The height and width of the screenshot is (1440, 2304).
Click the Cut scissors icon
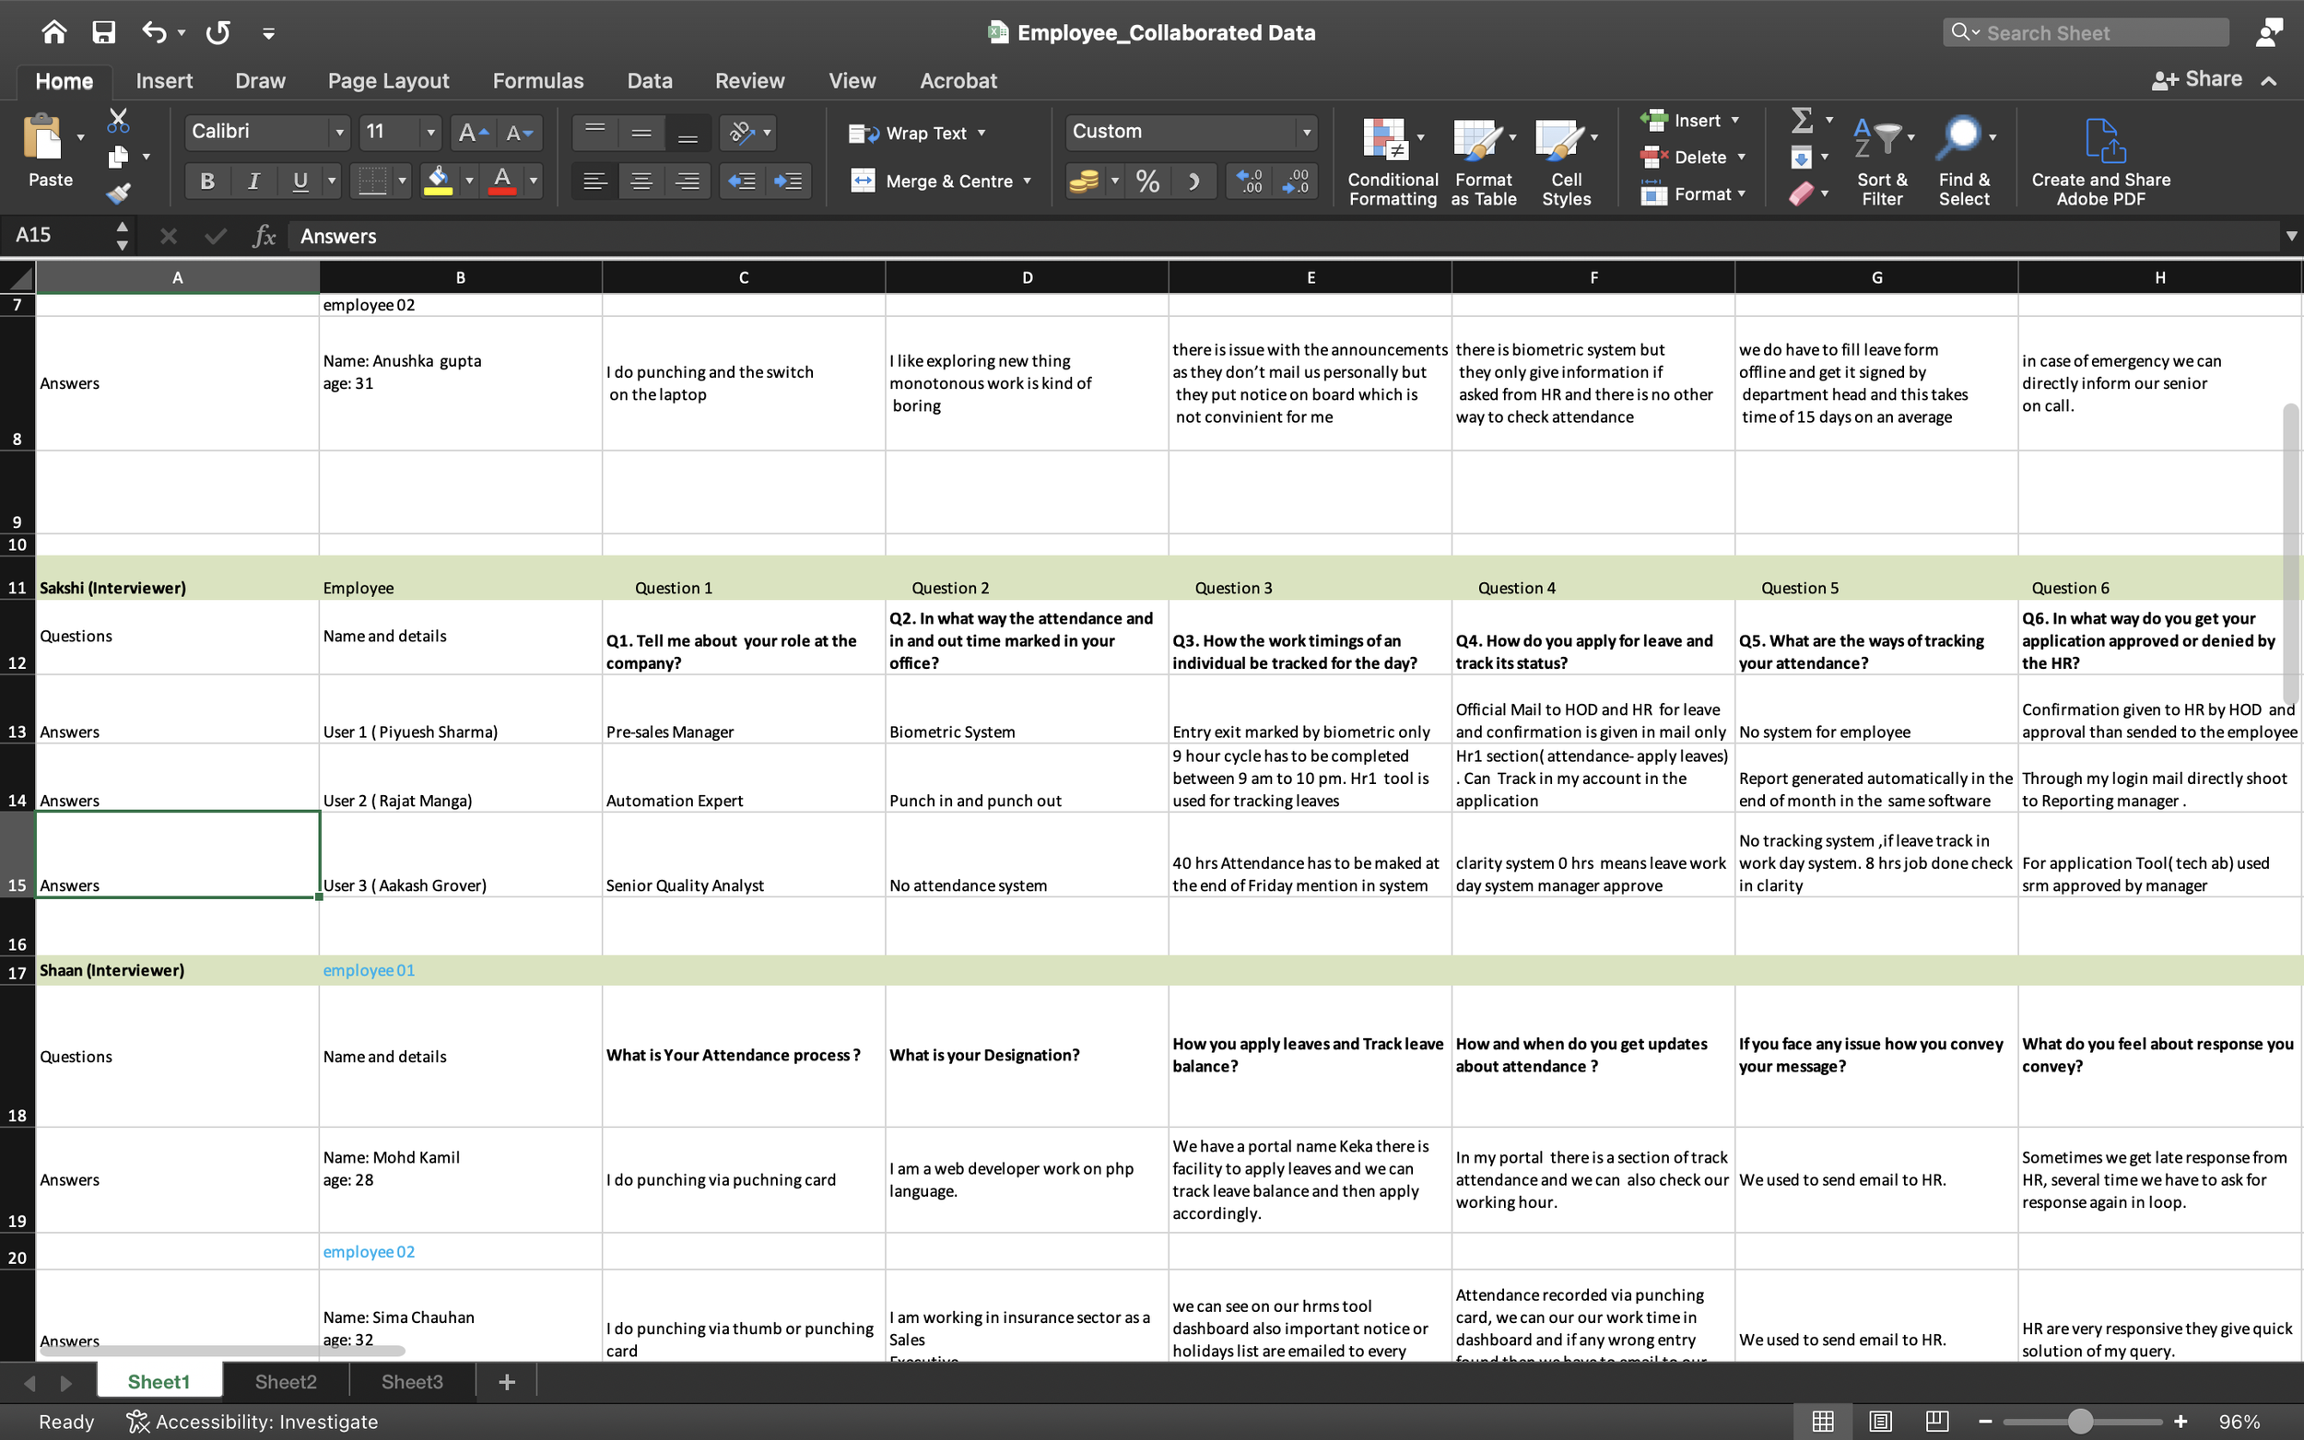pos(118,121)
